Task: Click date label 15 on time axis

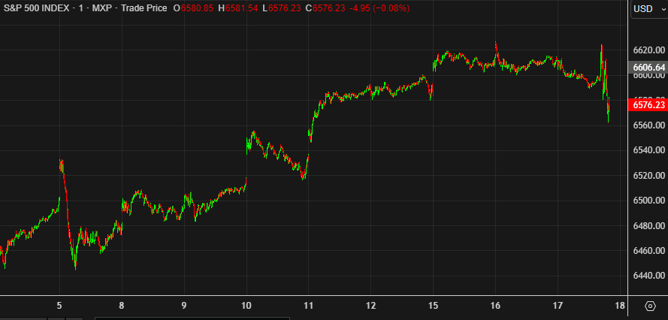Action: pos(434,306)
